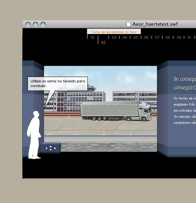Click the left arrow steering icon
196x203 pixels.
(46, 148)
